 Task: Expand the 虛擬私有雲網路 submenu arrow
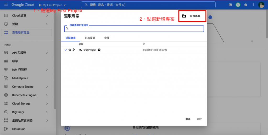click(x=47, y=120)
